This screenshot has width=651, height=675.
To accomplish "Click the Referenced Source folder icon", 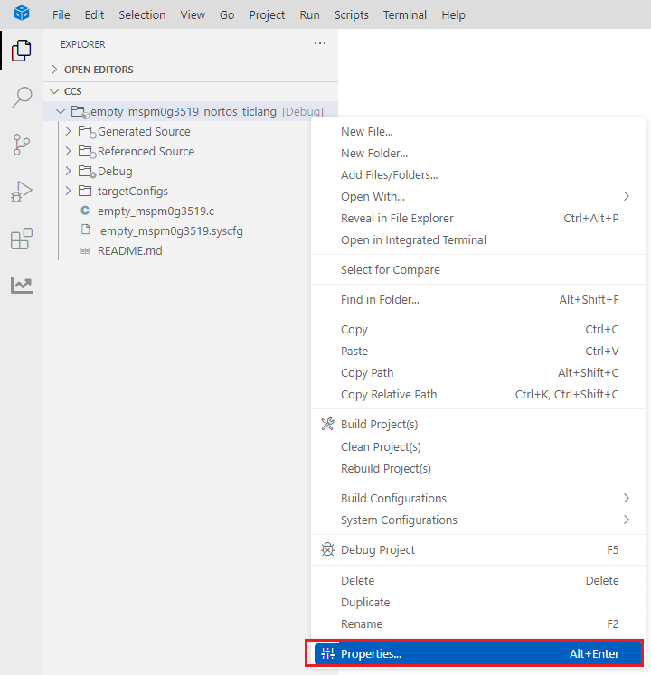I will click(87, 152).
